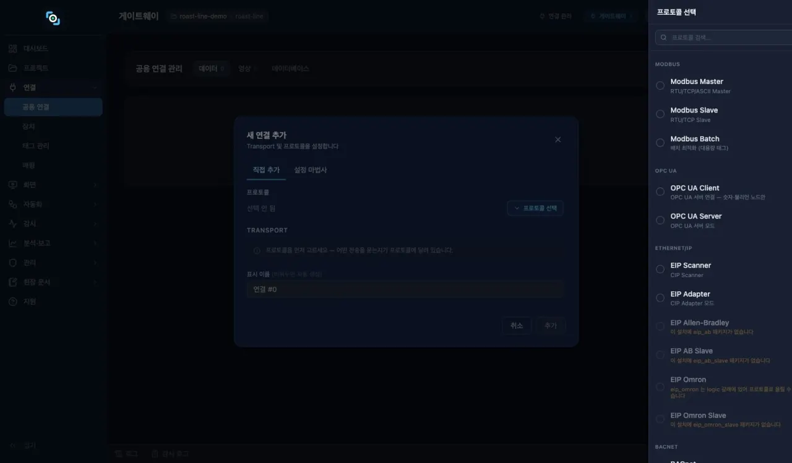Click the 표시 이름 input field
The image size is (792, 463).
tap(405, 289)
